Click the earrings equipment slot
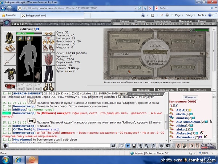Screen dimensions: 218x164 click(48, 34)
